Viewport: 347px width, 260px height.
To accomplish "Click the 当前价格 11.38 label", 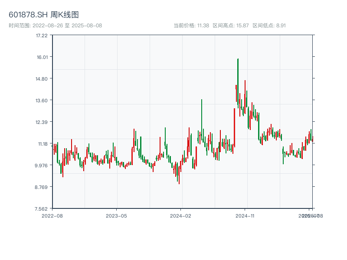I will point(191,26).
